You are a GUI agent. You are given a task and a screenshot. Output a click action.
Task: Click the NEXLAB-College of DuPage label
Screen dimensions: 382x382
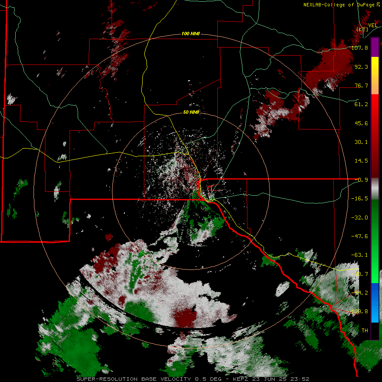341,5
